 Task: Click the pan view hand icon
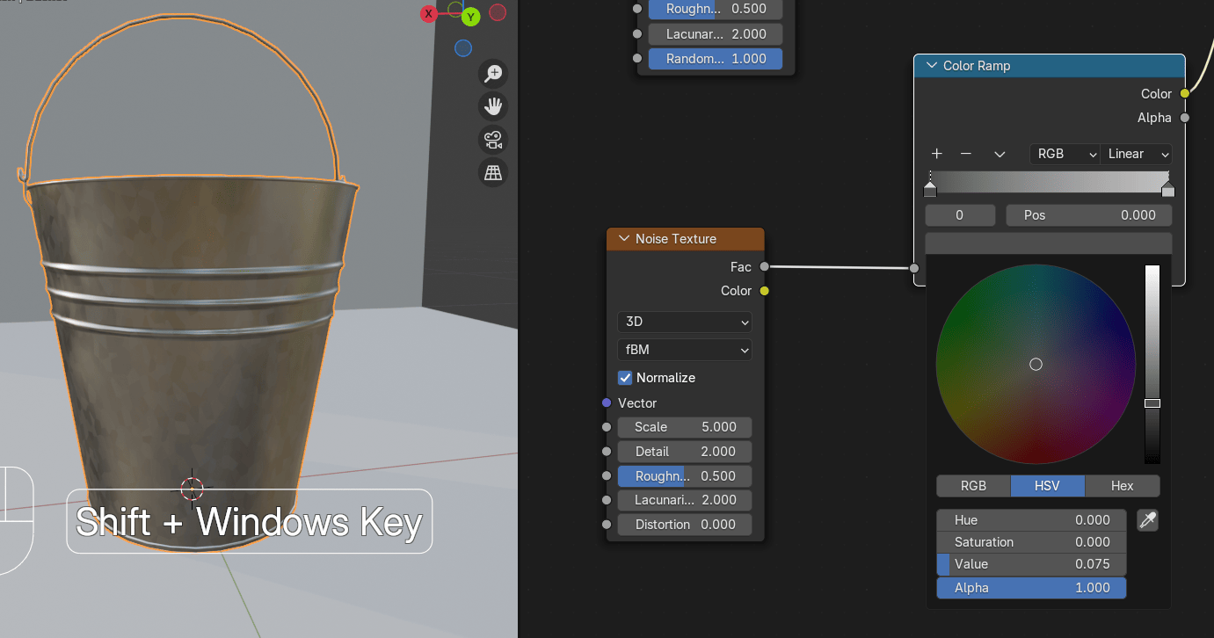pyautogui.click(x=493, y=107)
